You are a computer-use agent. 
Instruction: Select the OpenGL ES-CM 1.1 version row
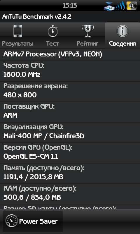tap(70, 153)
